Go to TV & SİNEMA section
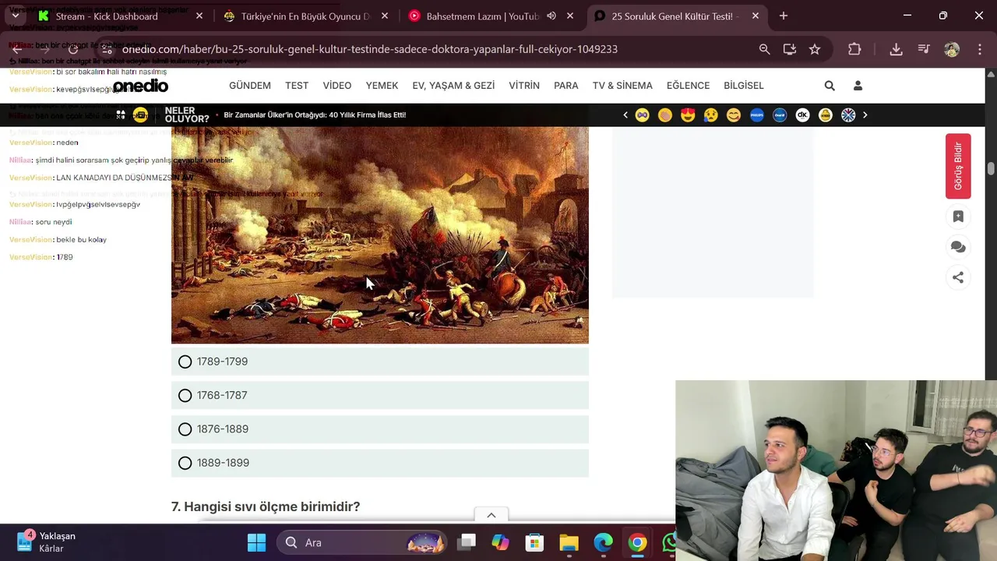 tap(622, 86)
